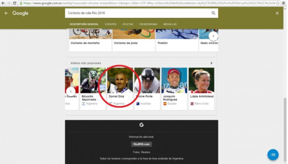
Task: Open the Triatlón sport card
Action: (177, 40)
